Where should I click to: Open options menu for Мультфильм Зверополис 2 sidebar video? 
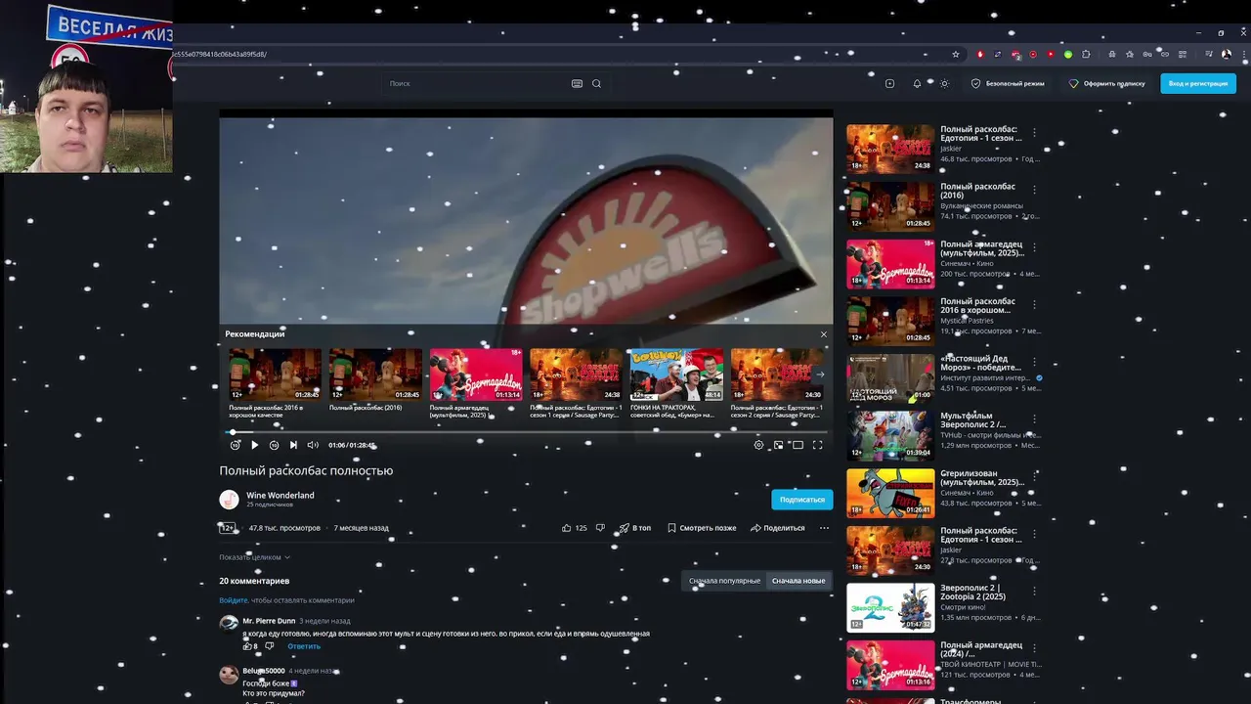click(x=1034, y=418)
